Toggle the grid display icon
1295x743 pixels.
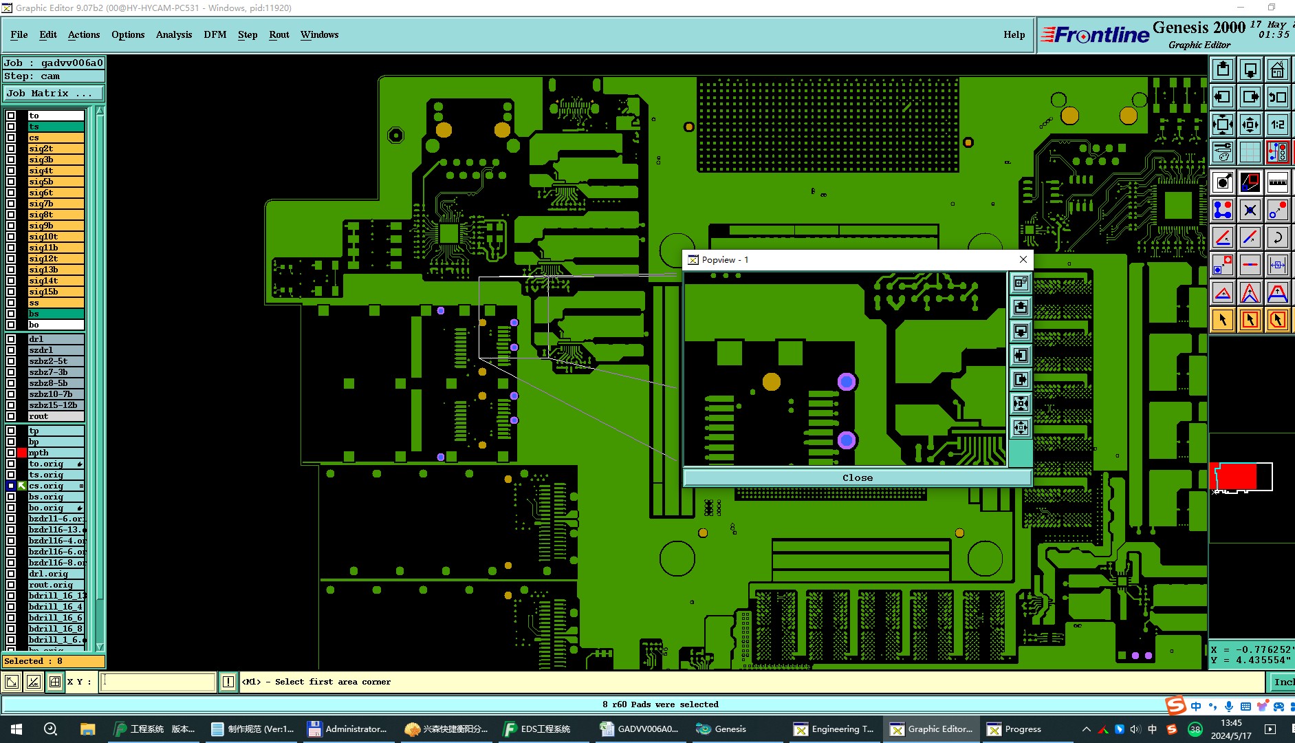pos(1250,152)
